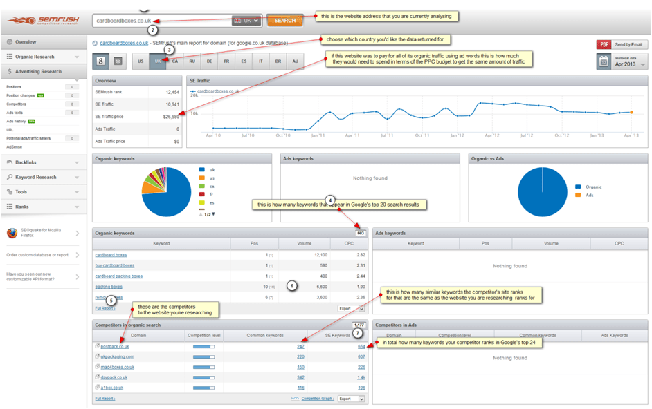
Task: Open external link icon beside ukpackaging.com
Action: pos(98,356)
